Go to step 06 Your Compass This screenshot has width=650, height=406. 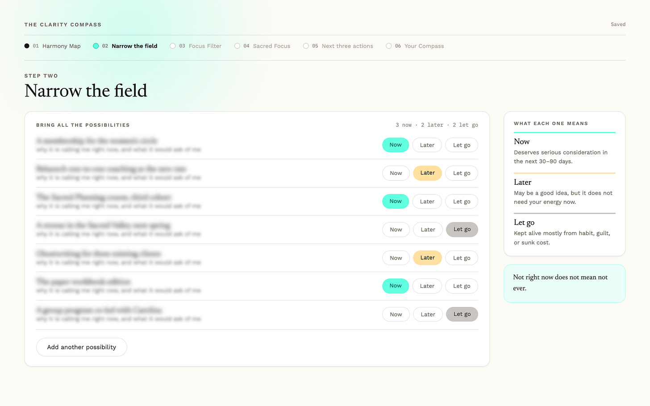pos(415,46)
